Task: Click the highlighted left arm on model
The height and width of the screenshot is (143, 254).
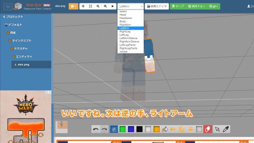Action: (149, 56)
